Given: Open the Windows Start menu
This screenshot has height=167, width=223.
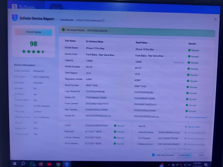Looking at the screenshot, I should click(14, 164).
